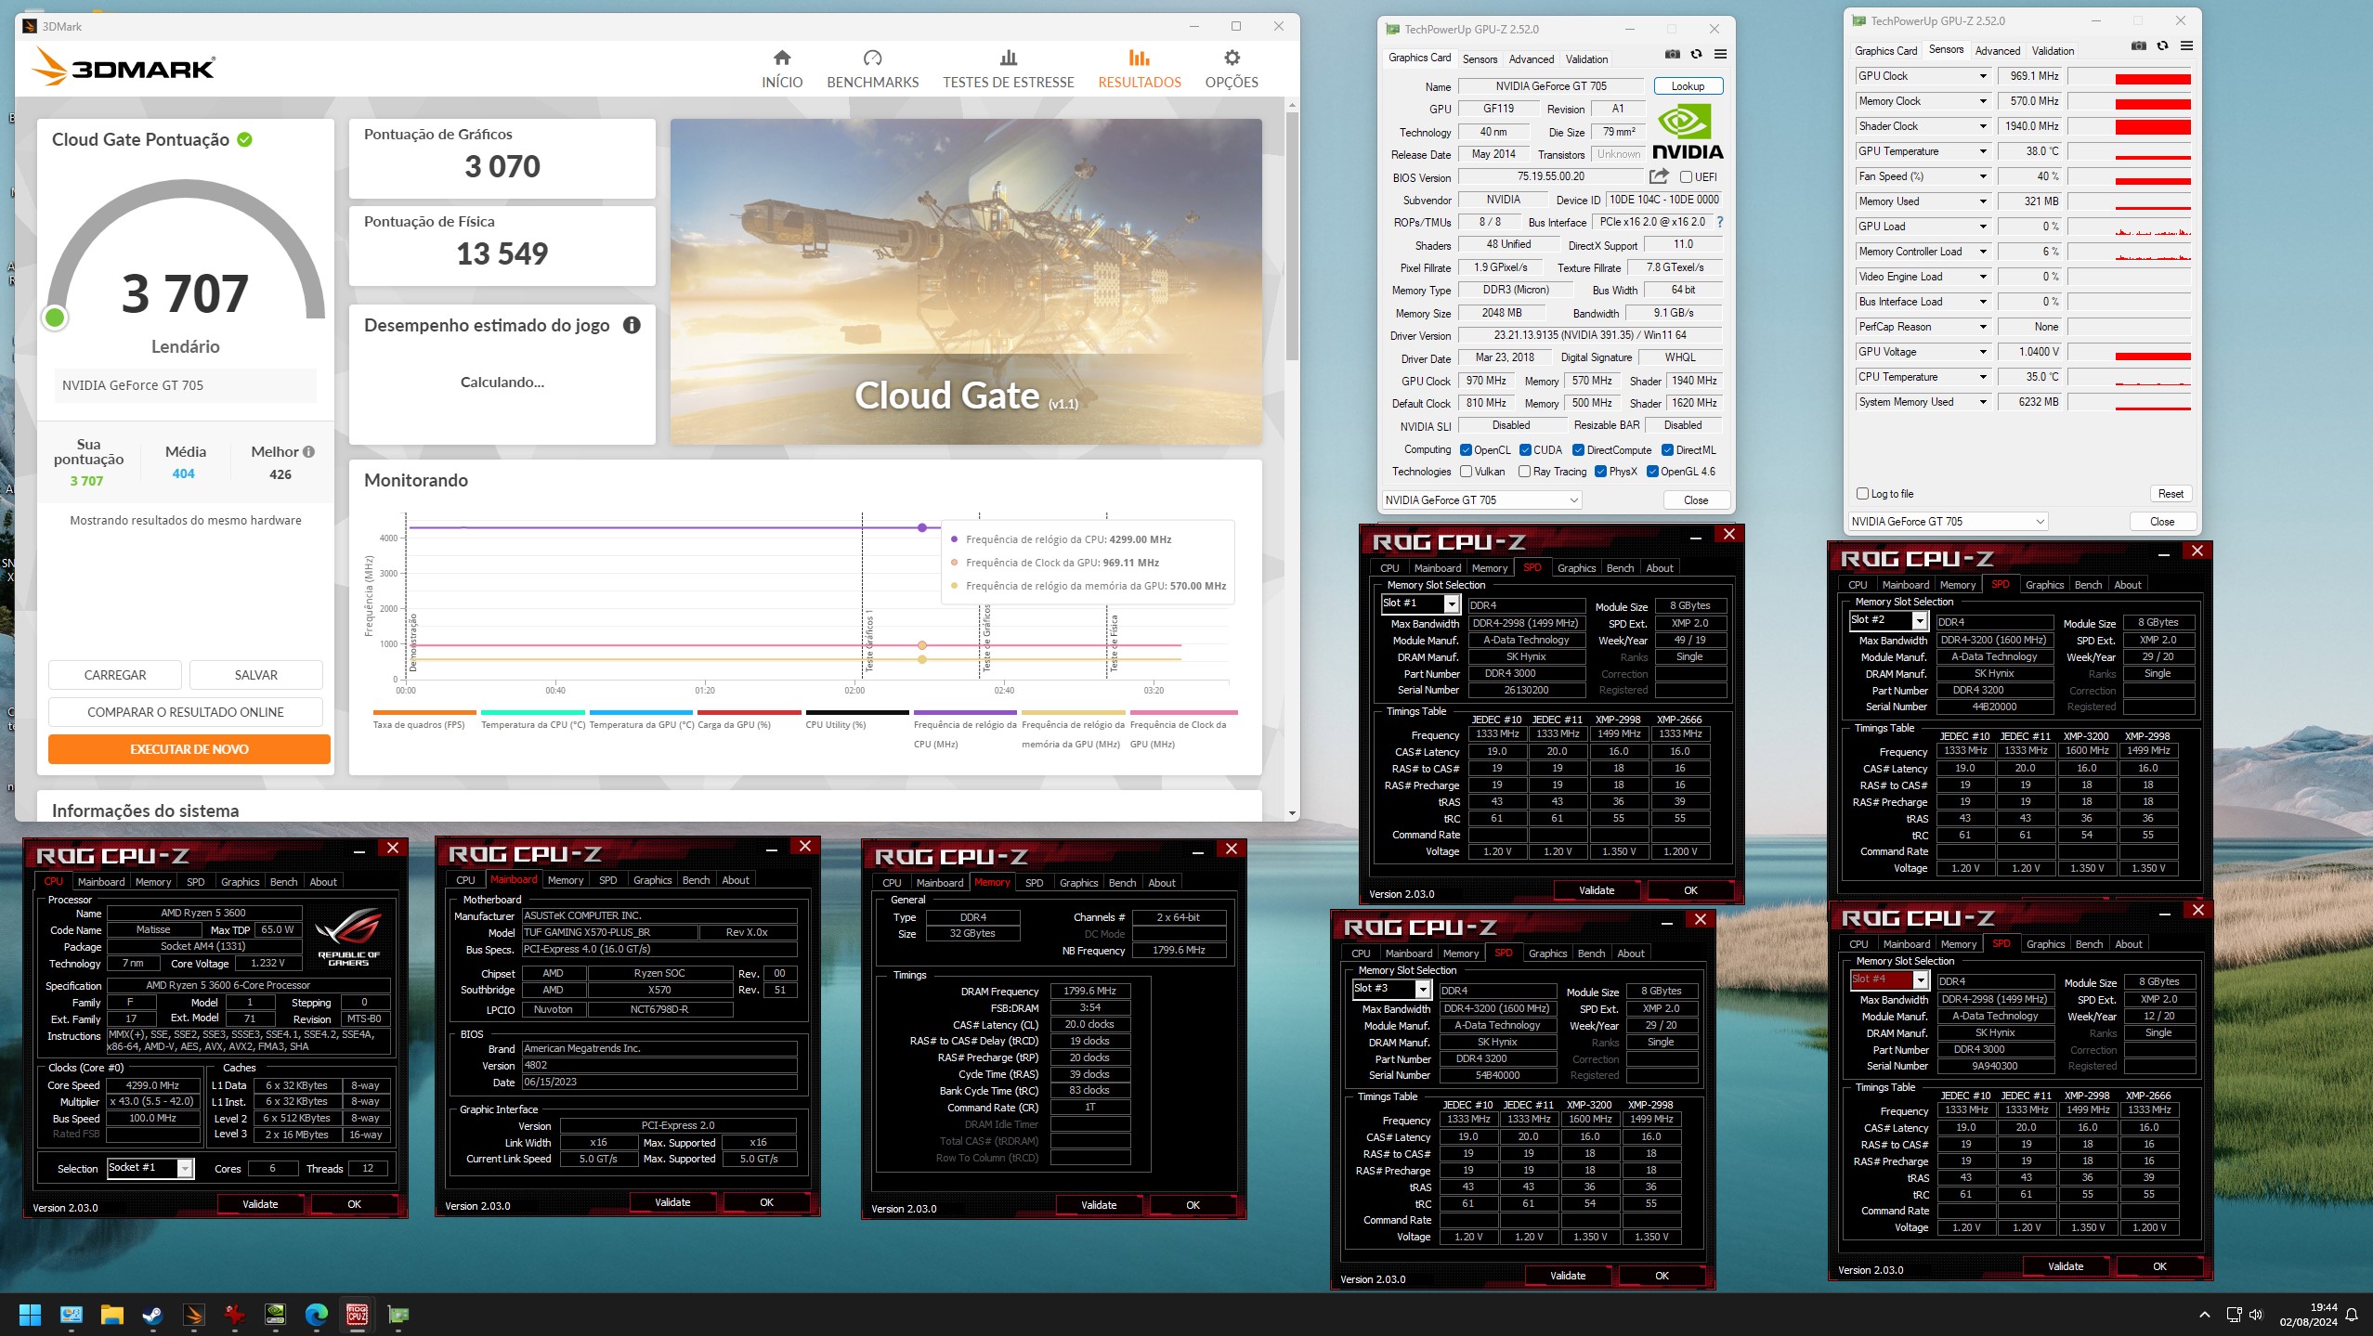The width and height of the screenshot is (2373, 1336).
Task: Click NVIDIA logo in GPU-Z window
Action: click(1688, 133)
